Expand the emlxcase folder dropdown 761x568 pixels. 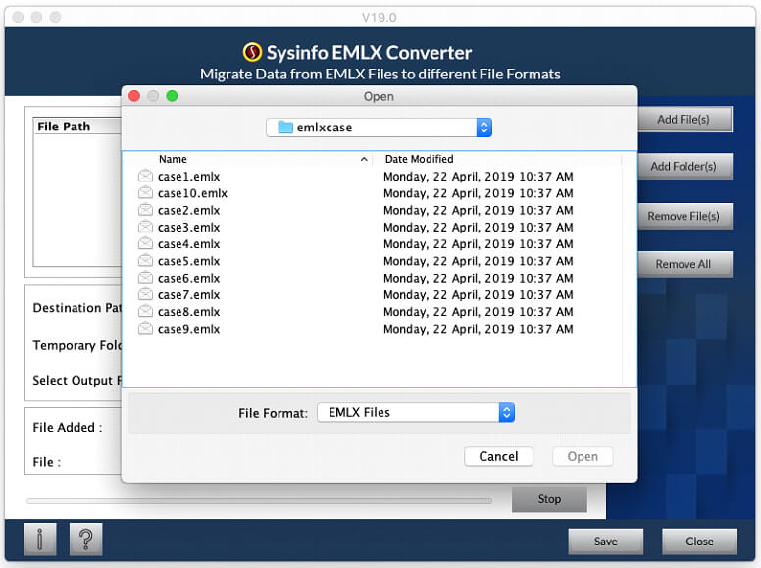pos(483,128)
